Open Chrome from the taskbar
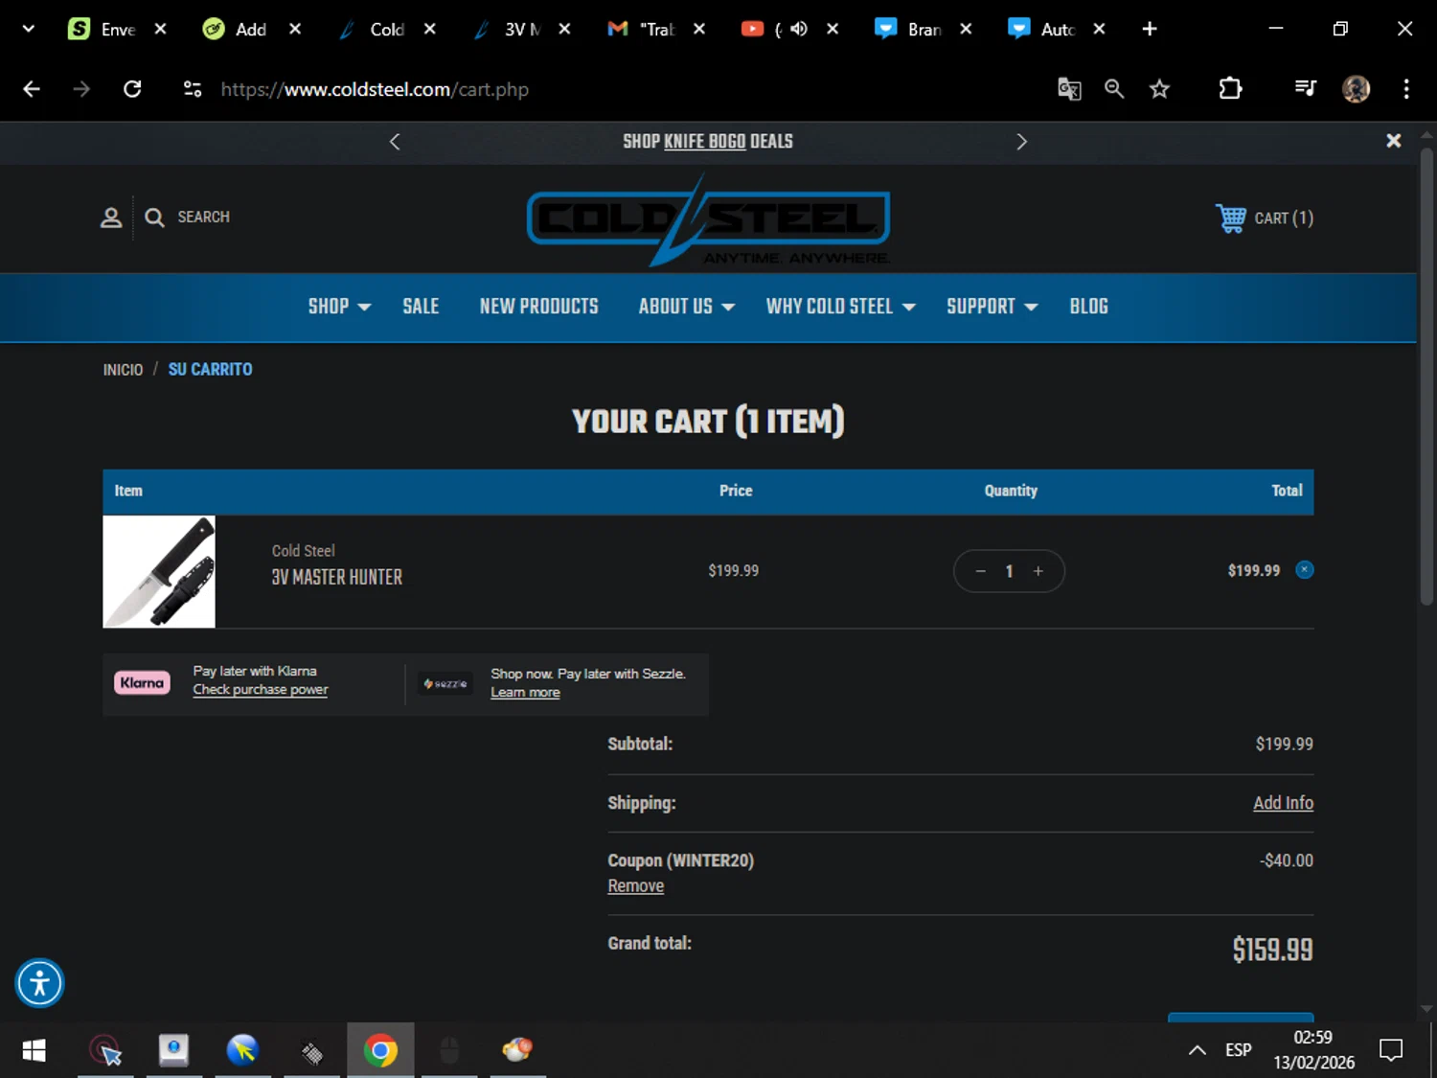Screen dimensions: 1437x1078 pos(380,1050)
